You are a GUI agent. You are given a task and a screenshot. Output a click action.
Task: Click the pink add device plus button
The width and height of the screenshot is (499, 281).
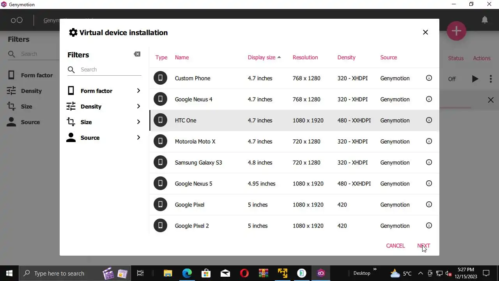pyautogui.click(x=457, y=31)
